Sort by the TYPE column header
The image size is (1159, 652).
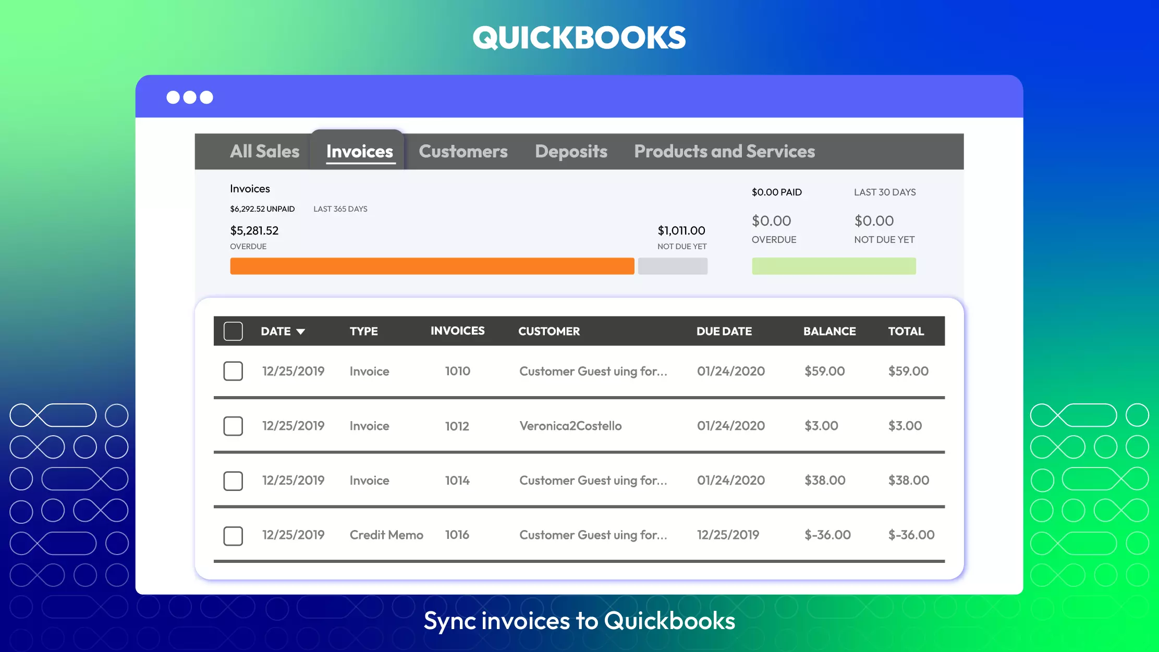(364, 331)
